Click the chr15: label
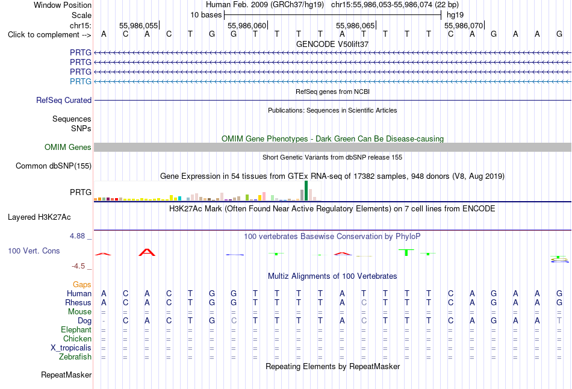The height and width of the screenshot is (389, 572). (x=81, y=25)
